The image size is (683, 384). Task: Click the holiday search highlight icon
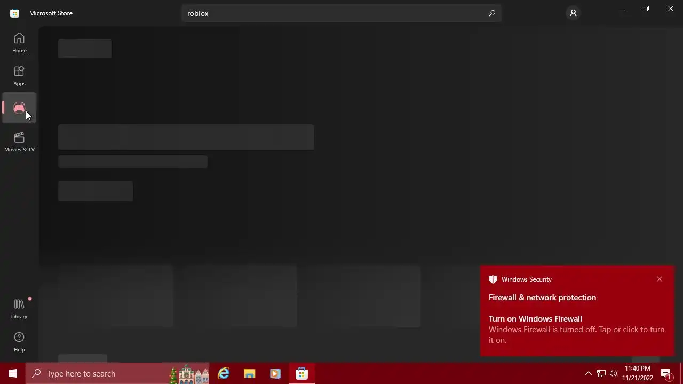pyautogui.click(x=189, y=374)
